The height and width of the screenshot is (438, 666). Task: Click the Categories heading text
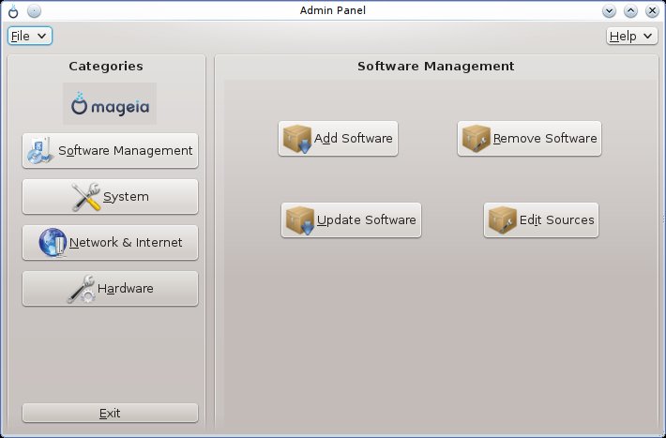tap(106, 67)
